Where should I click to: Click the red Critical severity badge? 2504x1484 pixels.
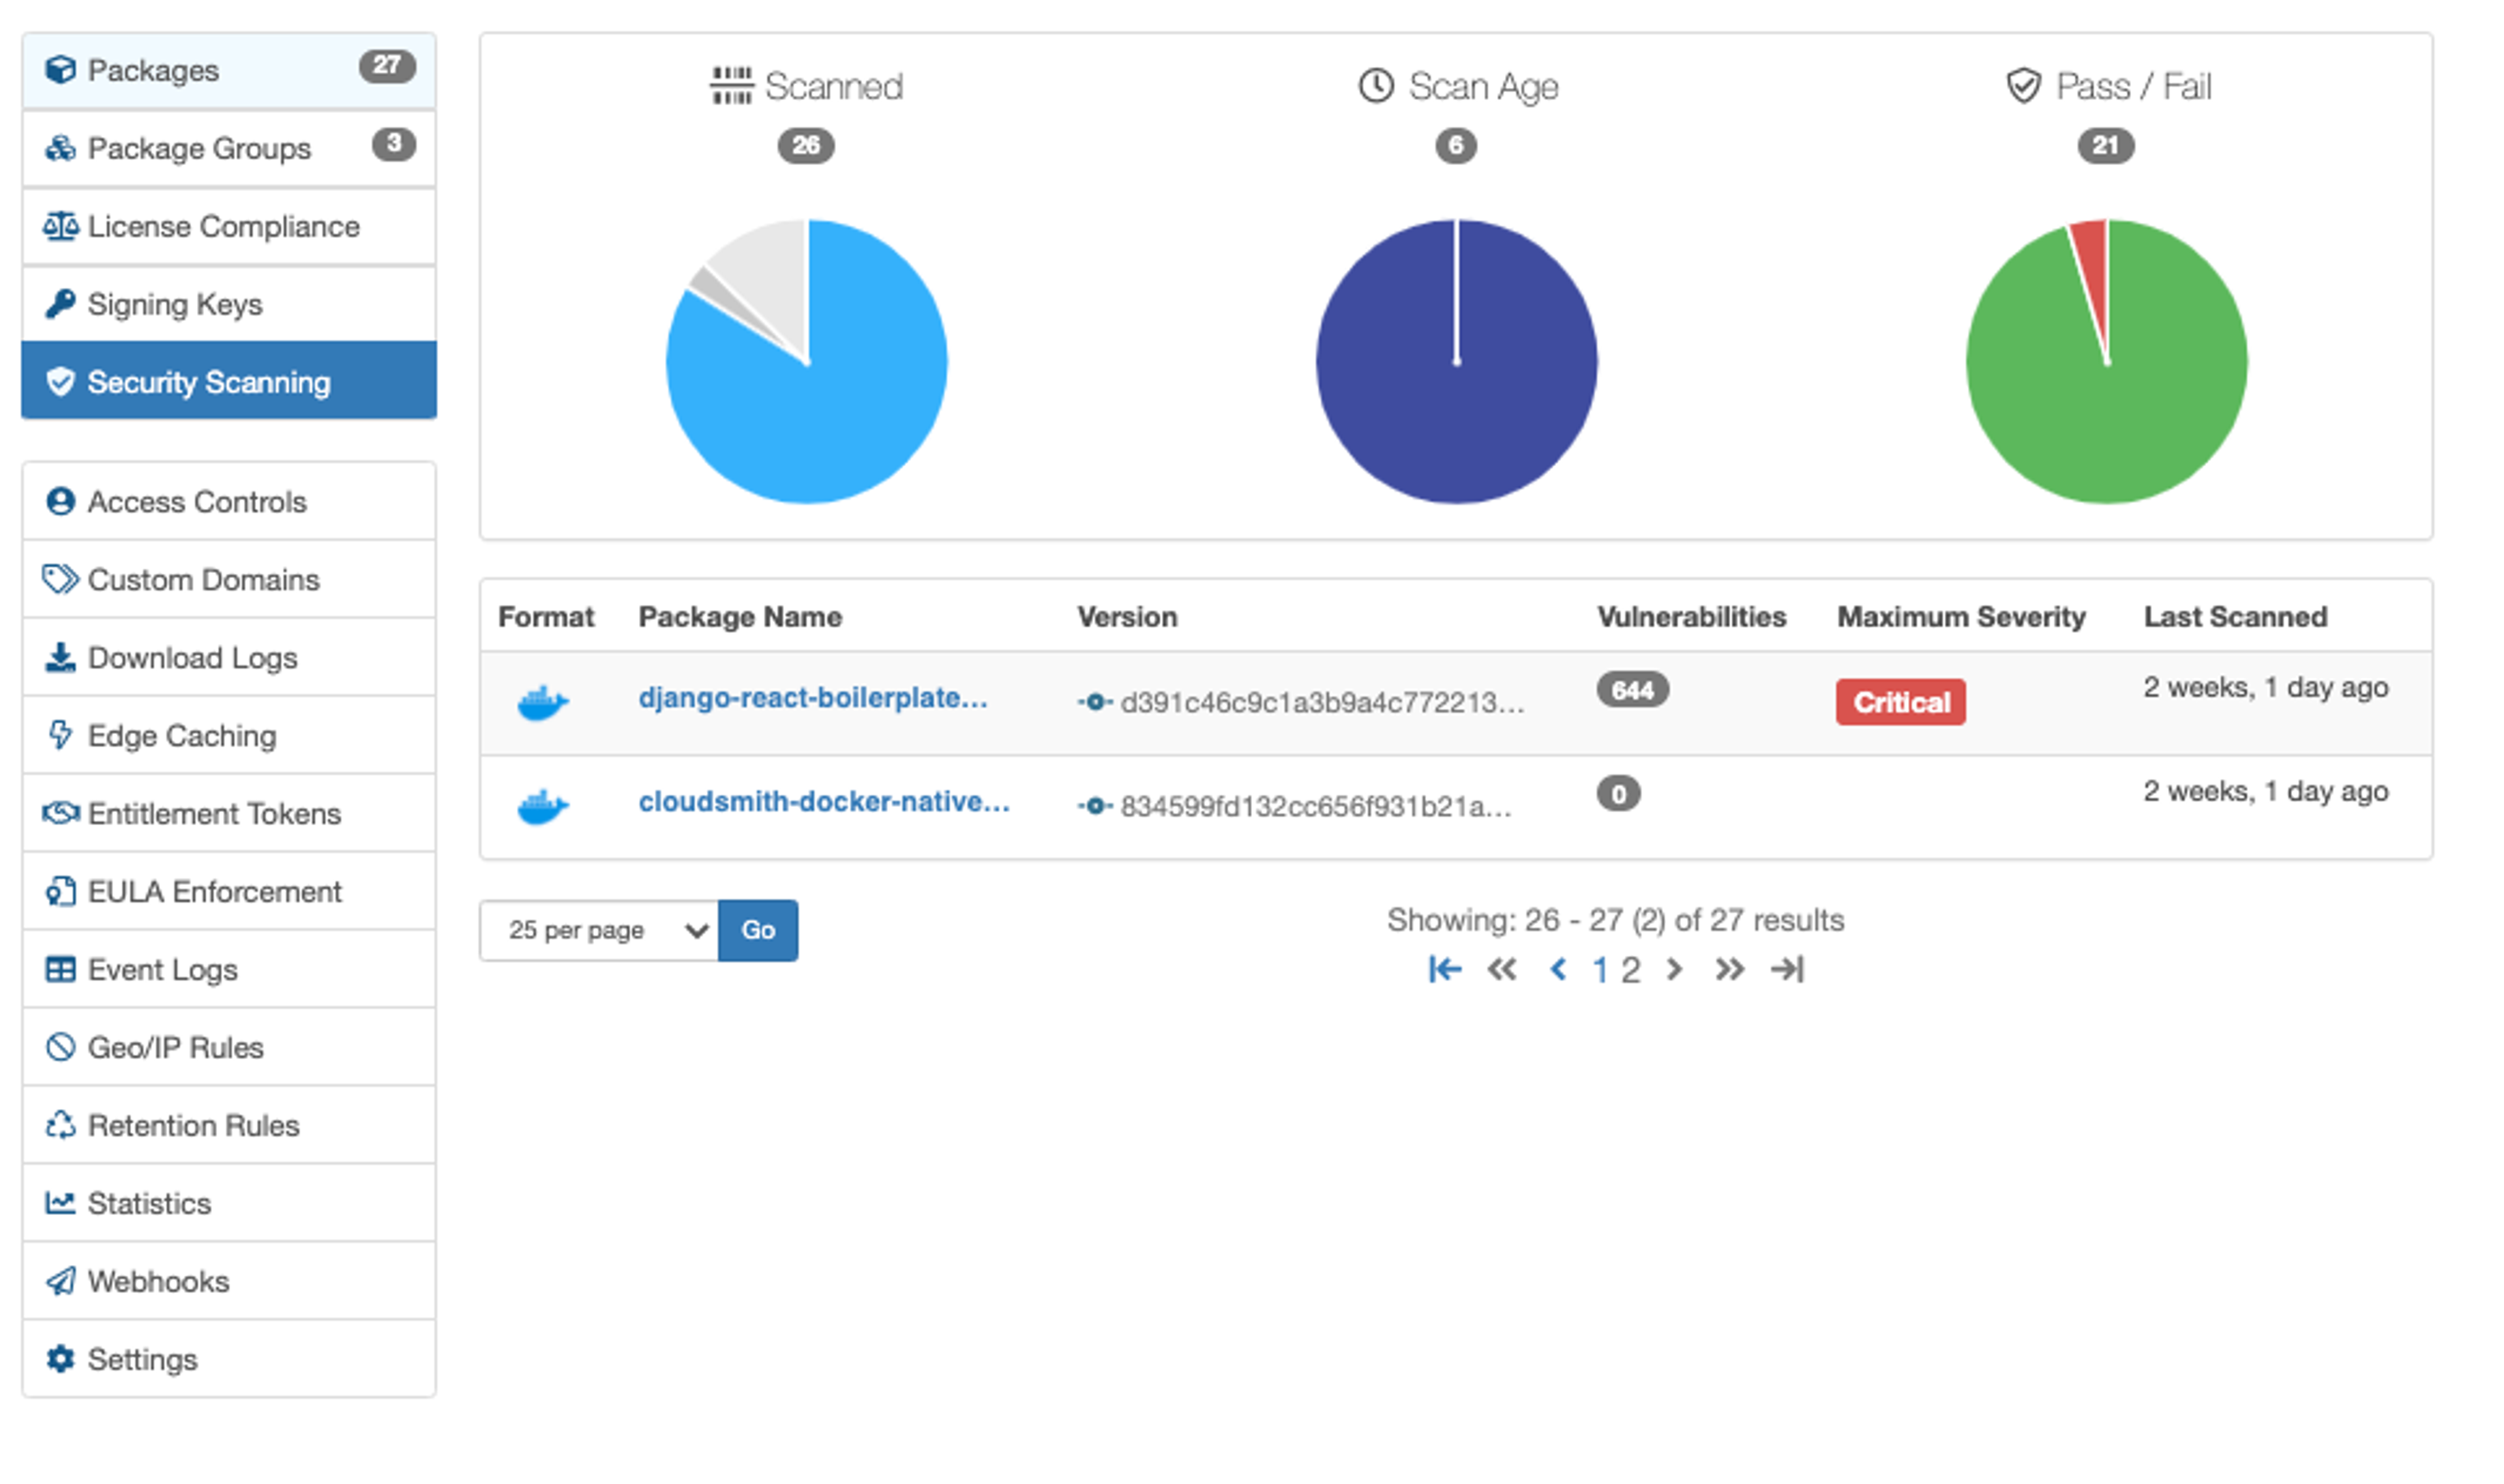(1900, 703)
